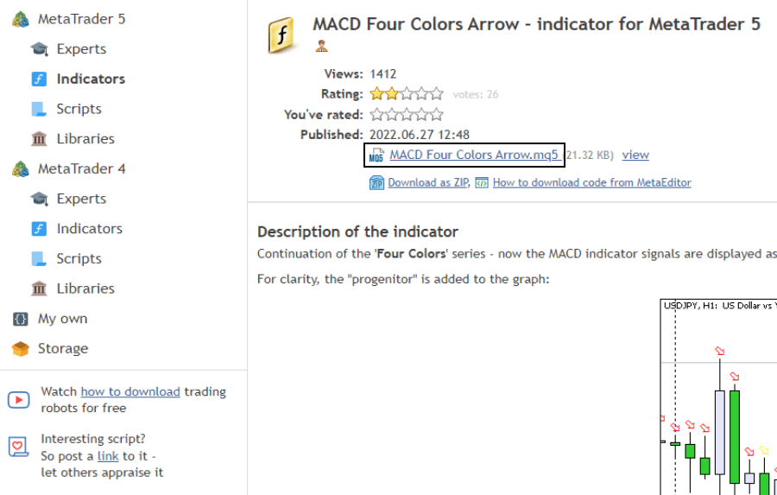Open Libraries under MetaTrader 5

click(x=85, y=138)
